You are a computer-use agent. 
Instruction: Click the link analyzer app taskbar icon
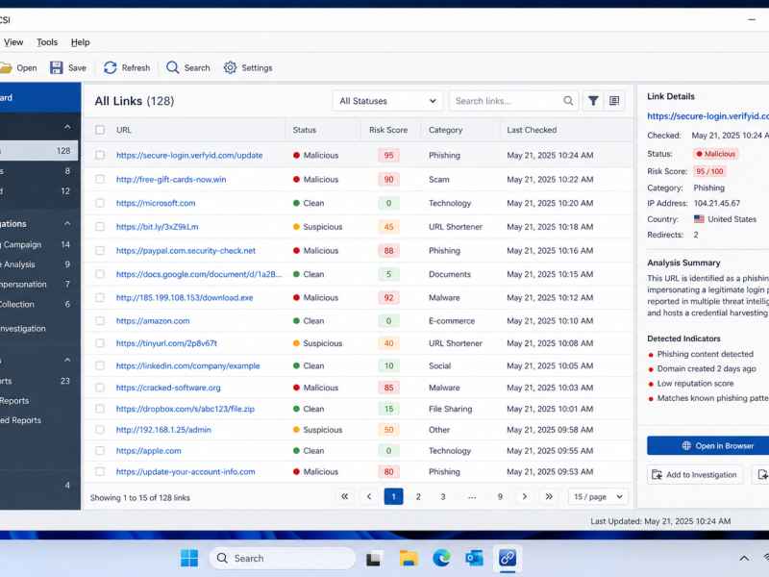click(508, 559)
